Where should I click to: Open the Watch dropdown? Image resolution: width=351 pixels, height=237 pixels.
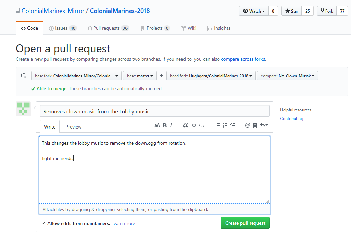[254, 11]
